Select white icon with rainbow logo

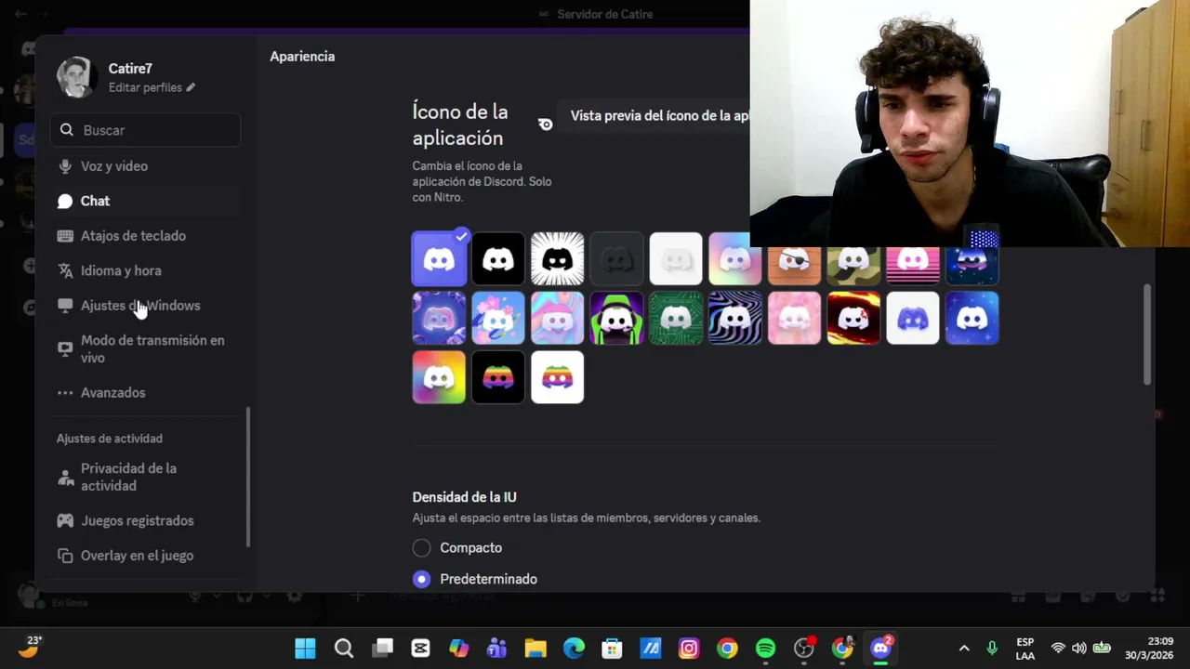coord(557,377)
